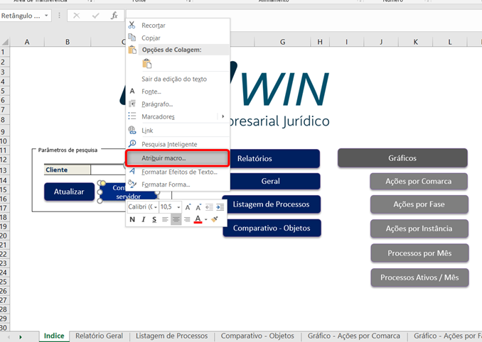
Task: Click the Formatar Forma icon
Action: 132,184
